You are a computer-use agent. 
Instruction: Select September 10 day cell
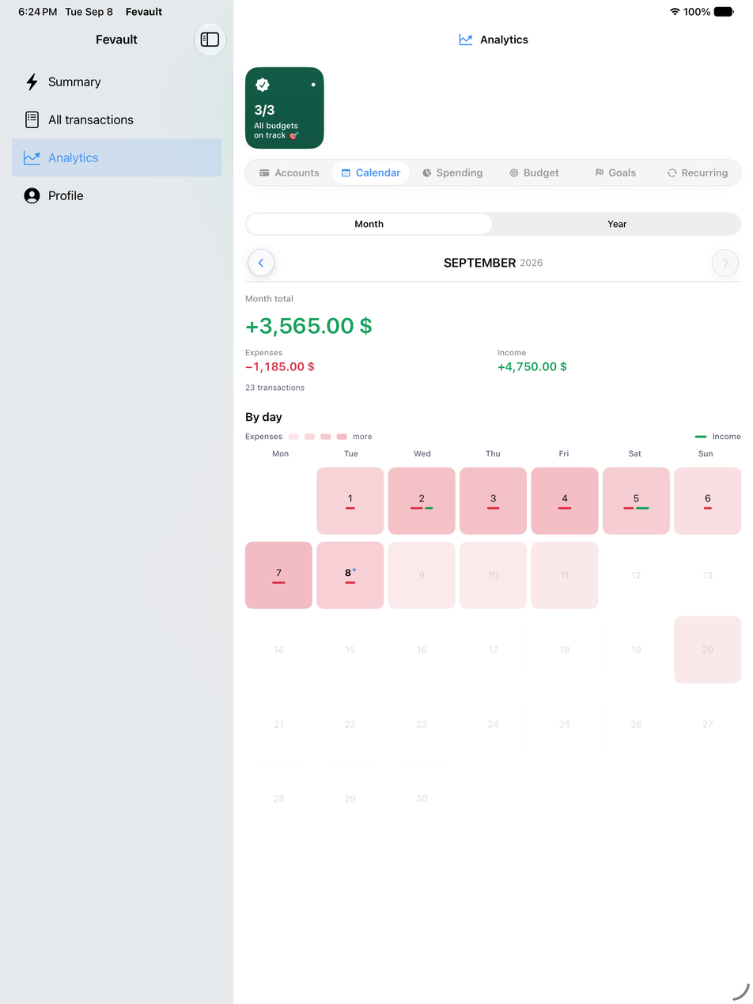(493, 575)
